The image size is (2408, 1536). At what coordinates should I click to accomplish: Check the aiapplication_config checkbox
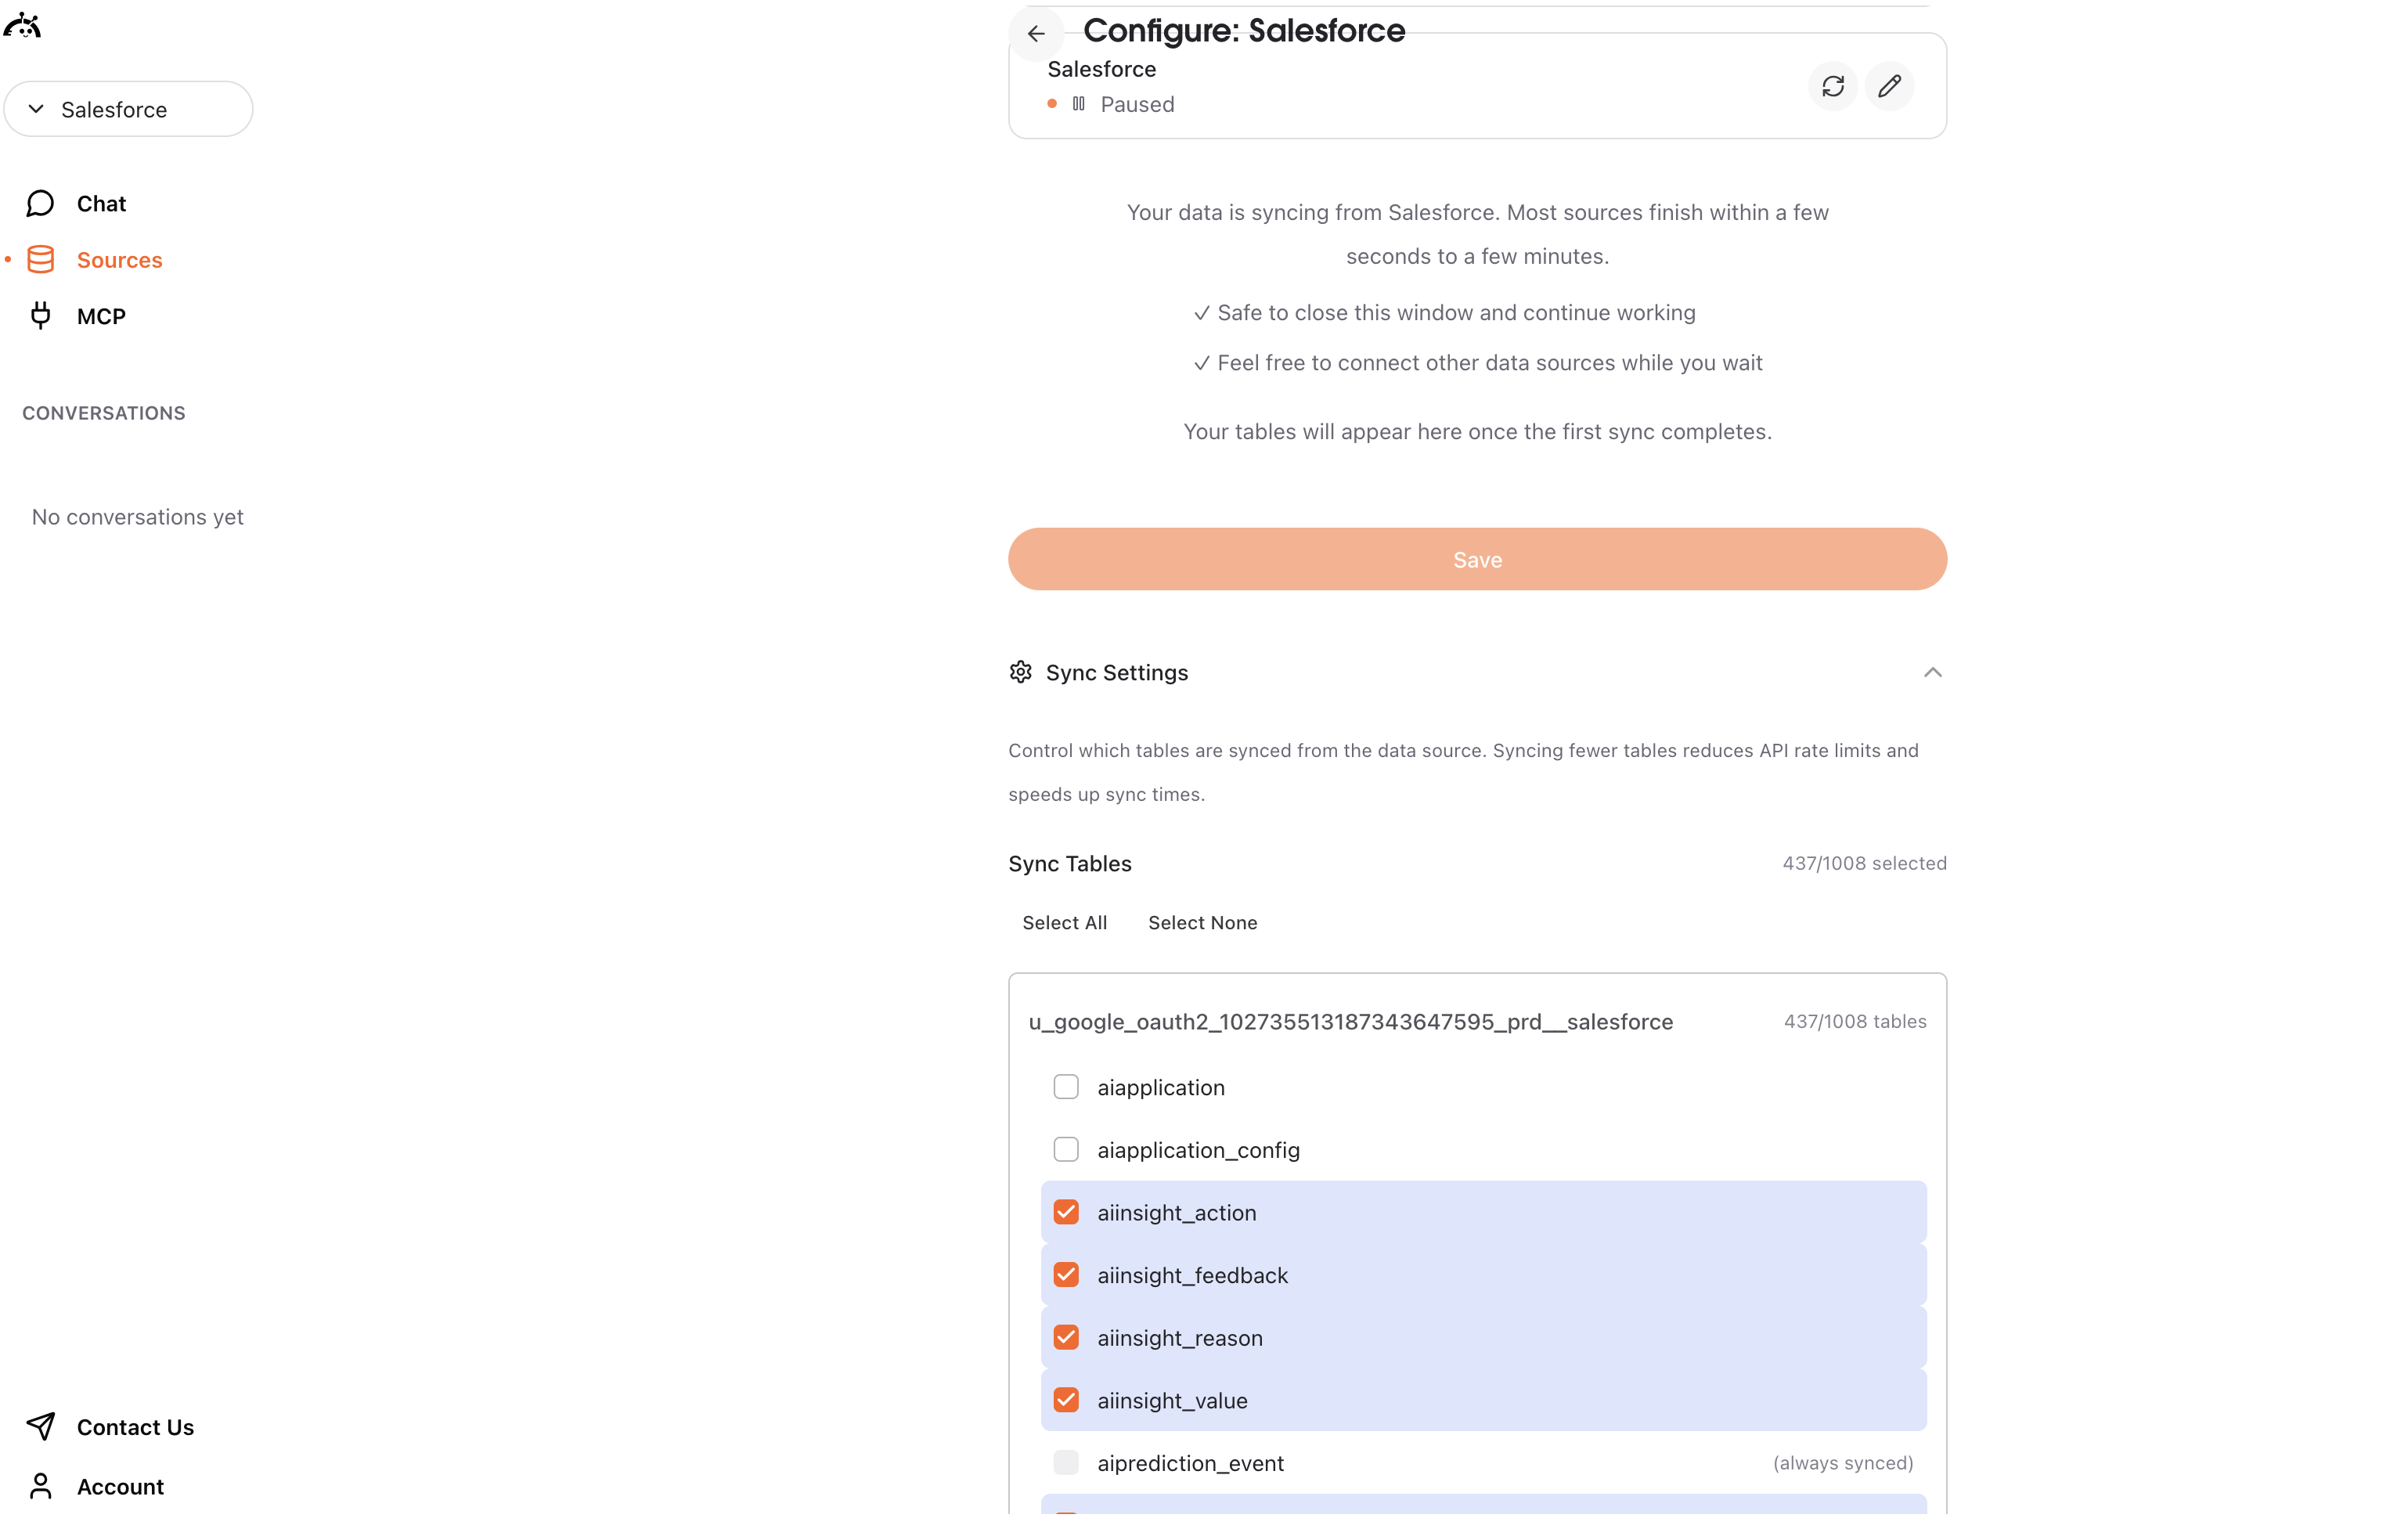[1066, 1149]
